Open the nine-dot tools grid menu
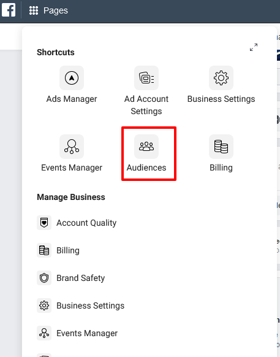The width and height of the screenshot is (280, 357). tap(34, 10)
